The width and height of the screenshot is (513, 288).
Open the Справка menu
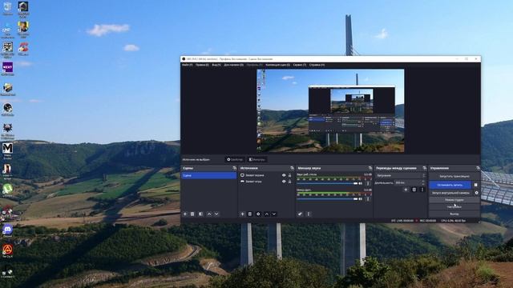317,65
